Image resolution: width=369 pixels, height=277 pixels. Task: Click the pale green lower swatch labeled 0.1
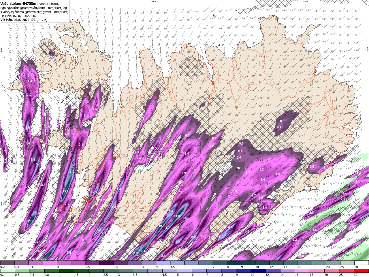pyautogui.click(x=7, y=271)
